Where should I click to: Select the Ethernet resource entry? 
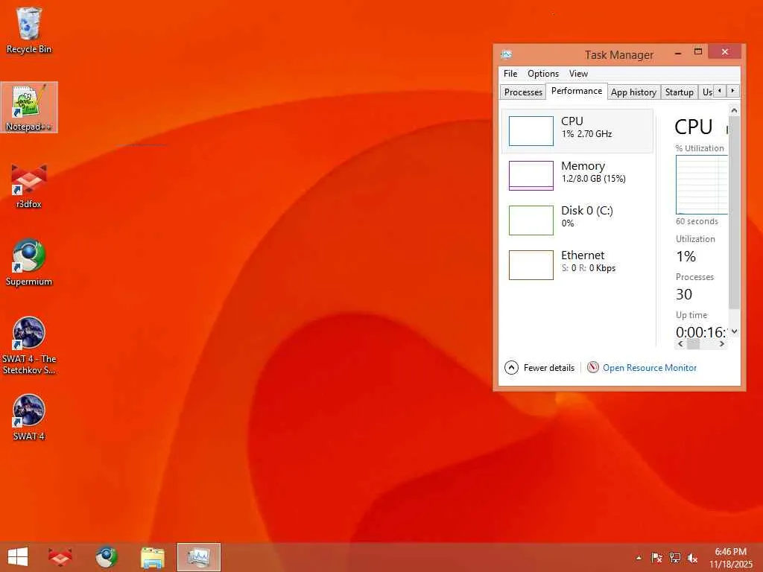point(577,264)
